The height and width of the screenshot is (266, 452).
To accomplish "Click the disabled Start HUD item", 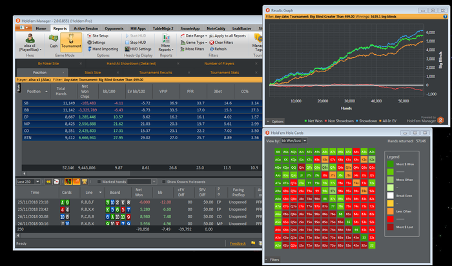I will tap(136, 35).
